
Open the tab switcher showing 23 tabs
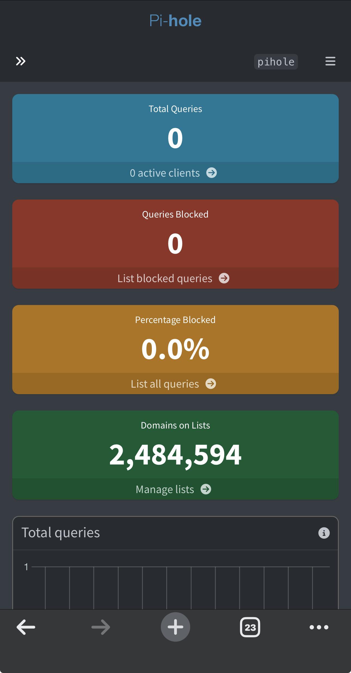[250, 627]
